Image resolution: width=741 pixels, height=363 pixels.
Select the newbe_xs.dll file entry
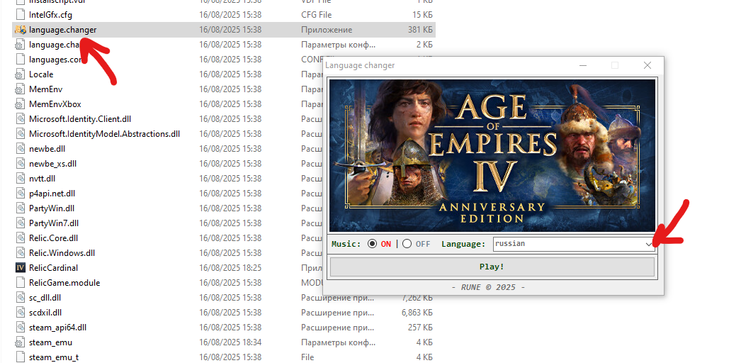(x=54, y=164)
